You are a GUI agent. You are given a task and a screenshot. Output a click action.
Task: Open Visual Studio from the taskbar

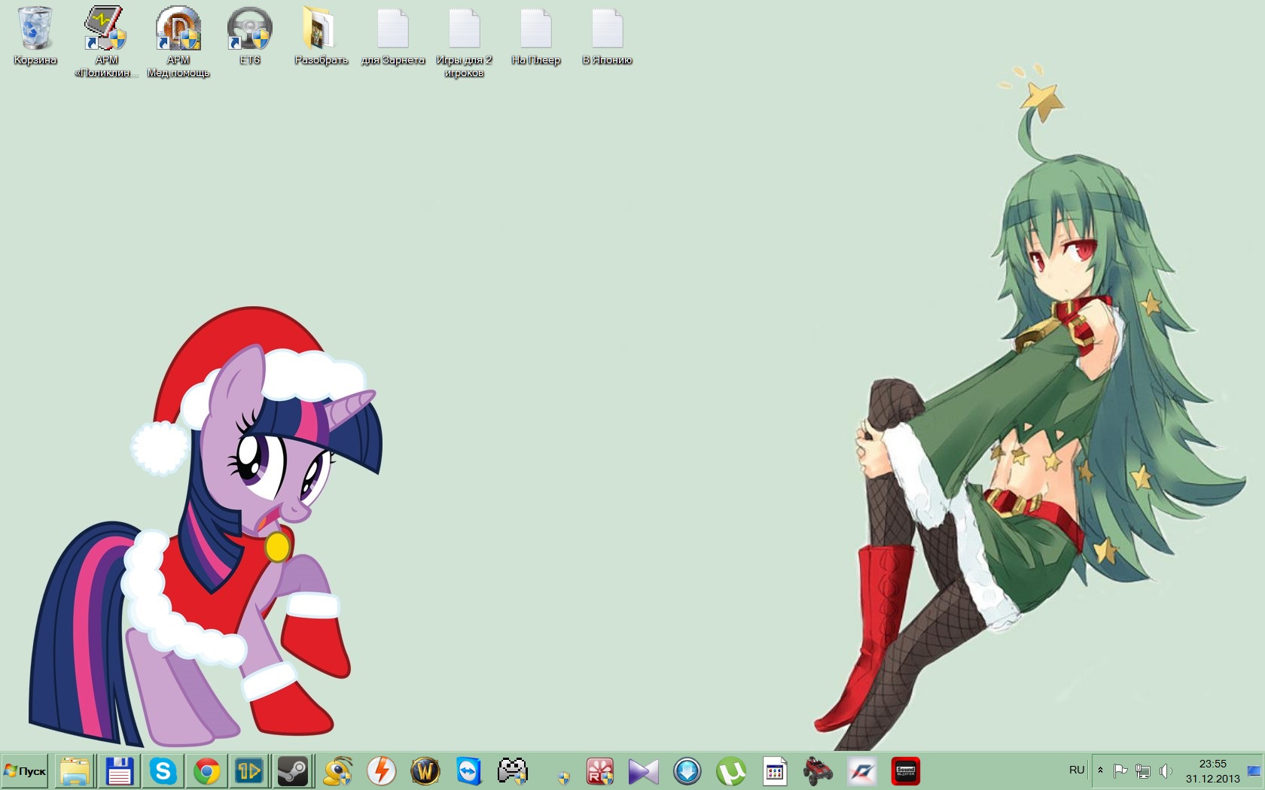pyautogui.click(x=644, y=771)
